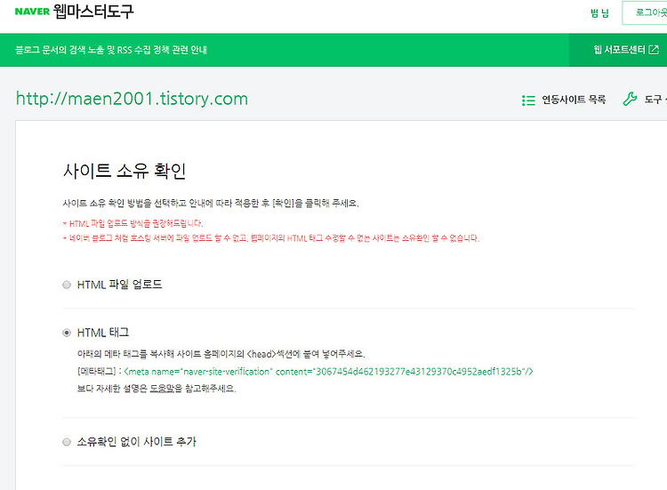Select the HTML 파일 업로드 radio button
Viewport: 667px width, 490px height.
67,285
